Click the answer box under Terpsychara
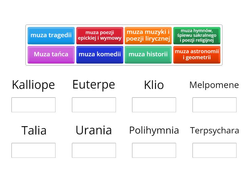 click(x=215, y=150)
